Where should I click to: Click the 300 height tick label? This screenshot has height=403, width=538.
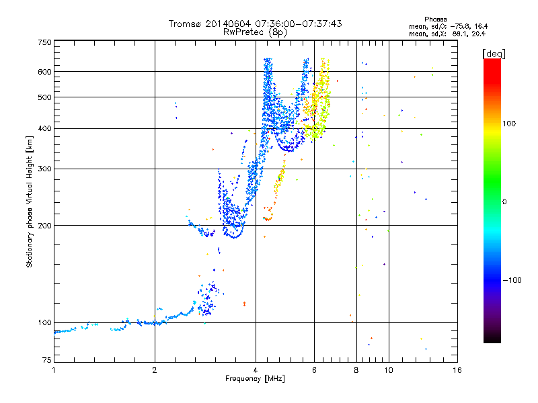[45, 169]
